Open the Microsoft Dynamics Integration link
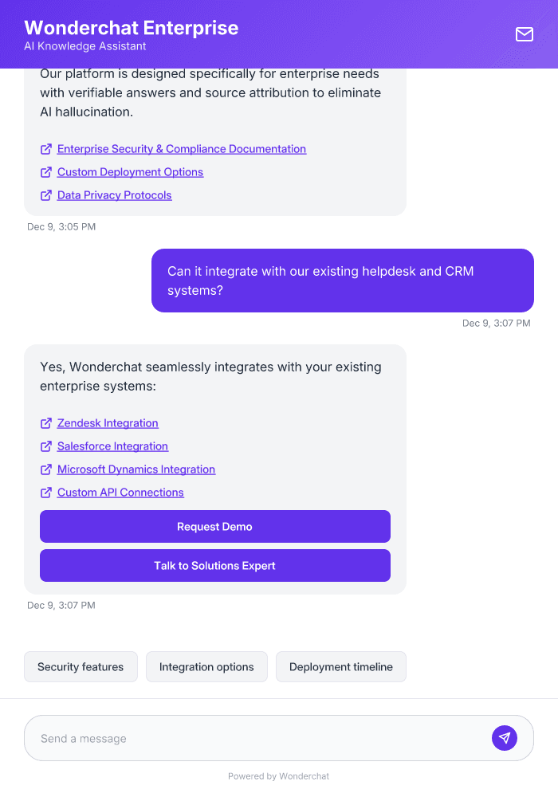 tap(136, 469)
